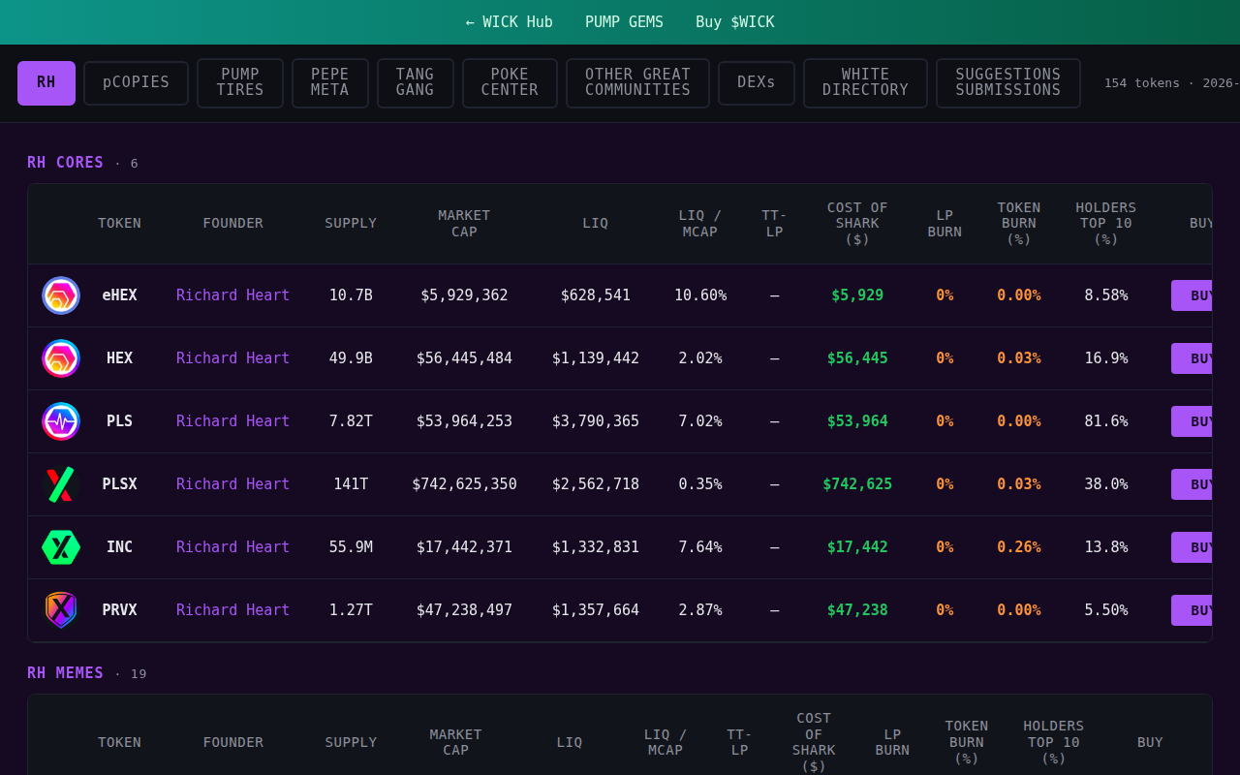Switch to the DEXs tab
Image resolution: width=1240 pixels, height=775 pixels.
(x=757, y=83)
